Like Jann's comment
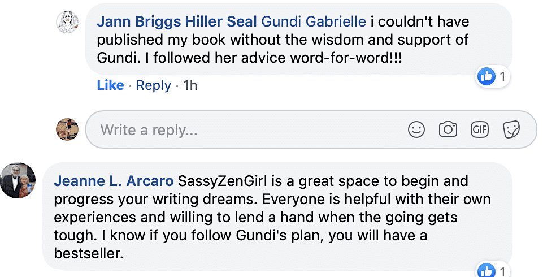Image resolution: width=543 pixels, height=277 pixels. click(111, 85)
